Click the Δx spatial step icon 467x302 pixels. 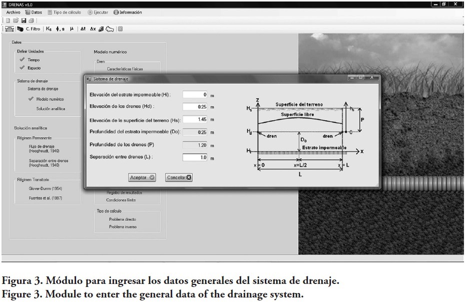click(x=93, y=29)
